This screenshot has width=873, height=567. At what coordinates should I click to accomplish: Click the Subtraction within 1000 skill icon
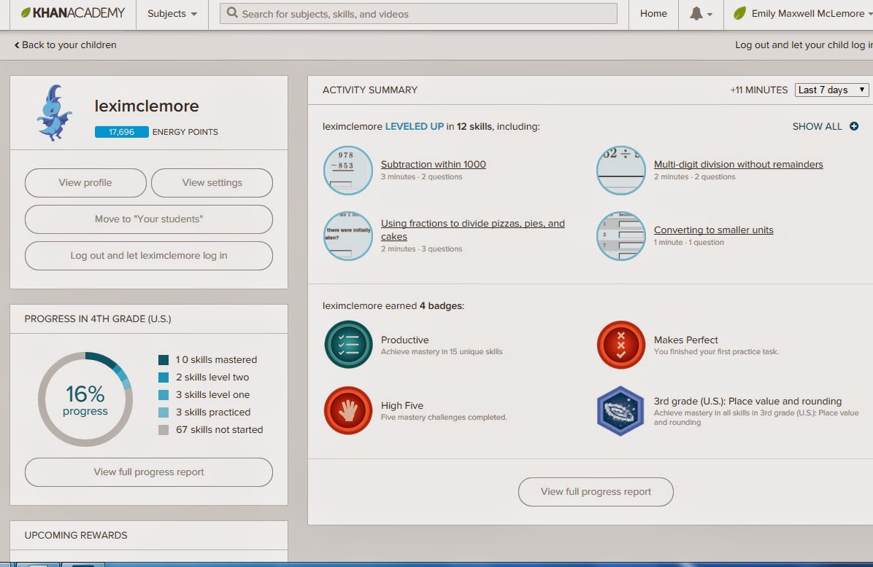pos(348,170)
